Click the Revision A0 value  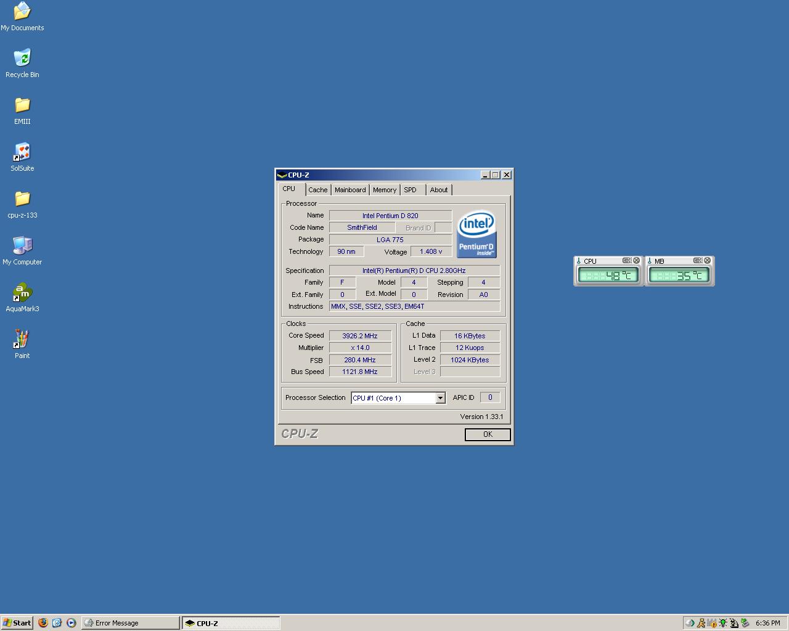(x=484, y=295)
